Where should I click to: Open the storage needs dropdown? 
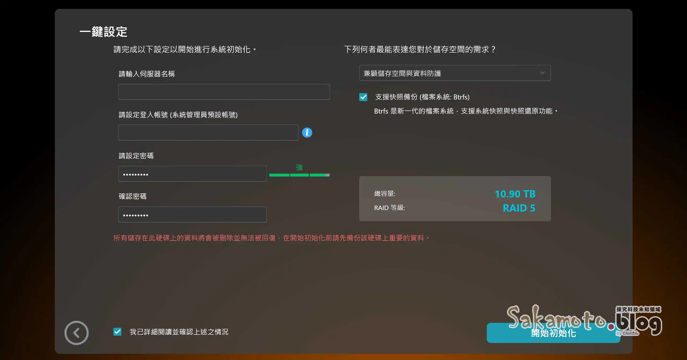(455, 73)
